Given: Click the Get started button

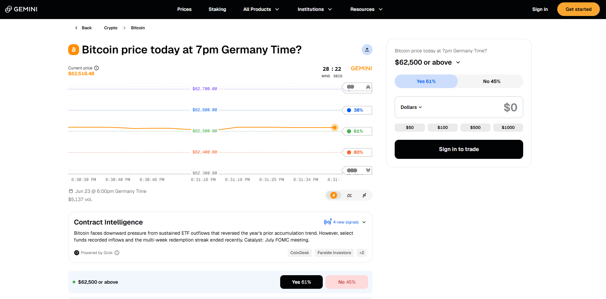Looking at the screenshot, I should coord(578,9).
